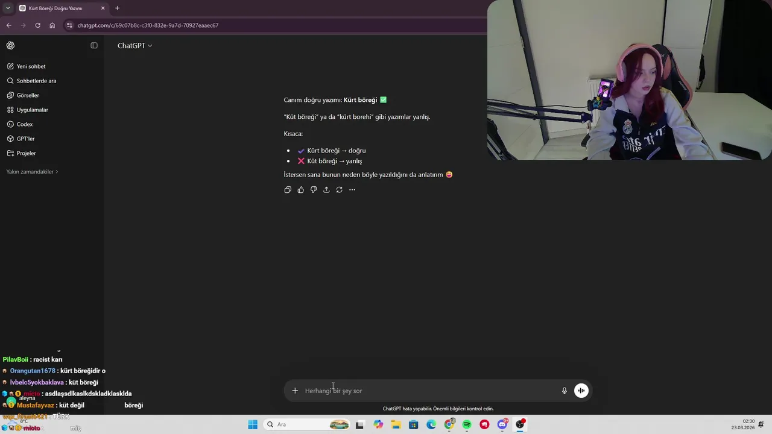
Task: Open the tab search dropdown arrow
Action: pos(7,8)
